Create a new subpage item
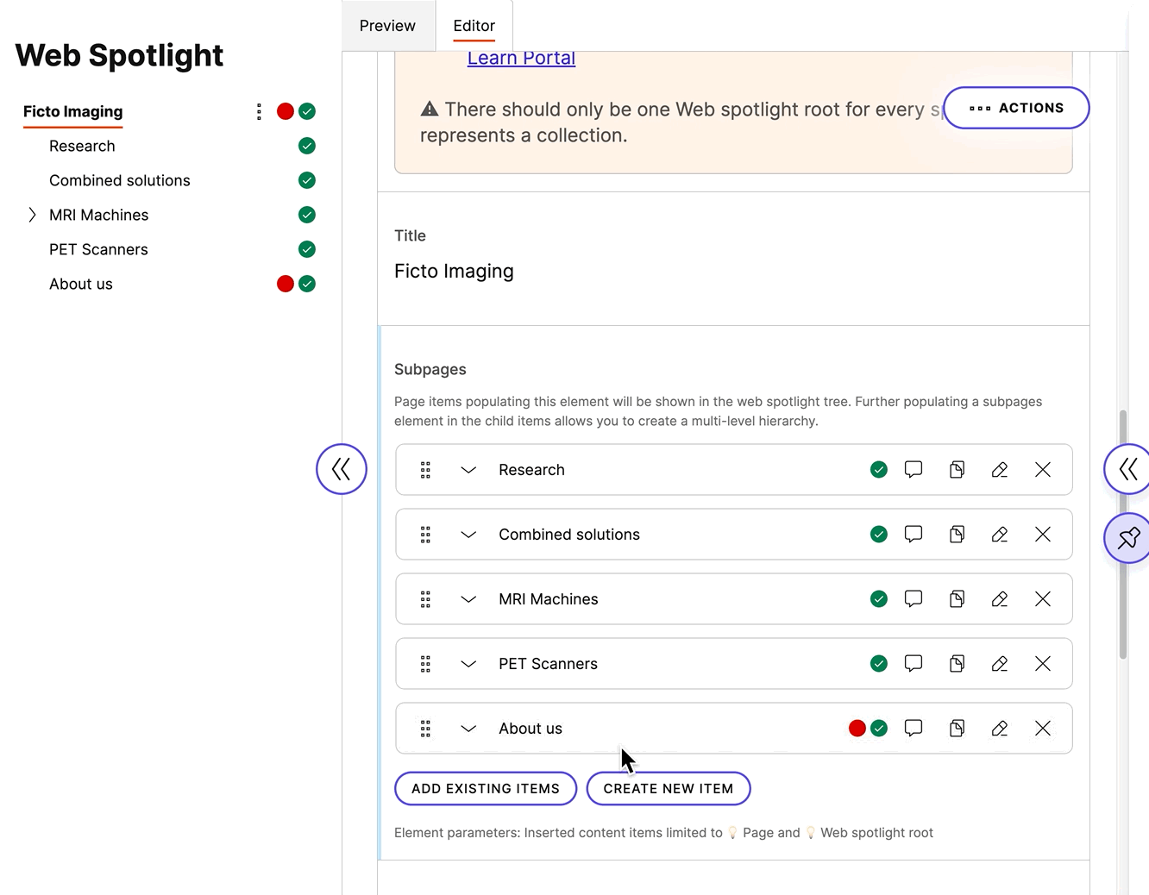 pos(669,788)
